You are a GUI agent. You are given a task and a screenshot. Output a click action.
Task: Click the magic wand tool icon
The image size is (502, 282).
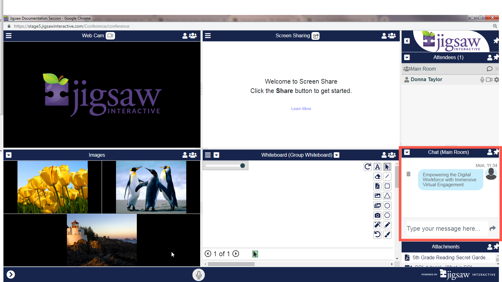(377, 225)
